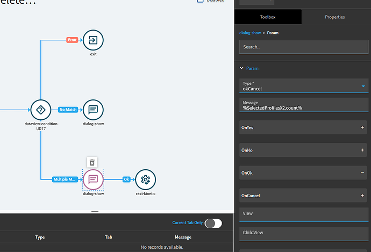371x252 pixels.
Task: Collapse the Param section chevron
Action: (x=241, y=68)
